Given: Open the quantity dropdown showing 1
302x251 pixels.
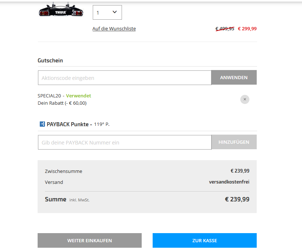Looking at the screenshot, I should click(x=107, y=12).
